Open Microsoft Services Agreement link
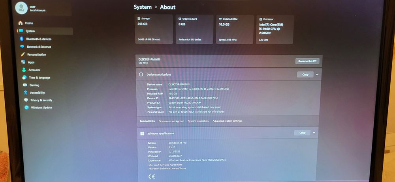The image size is (395, 182). point(165,165)
